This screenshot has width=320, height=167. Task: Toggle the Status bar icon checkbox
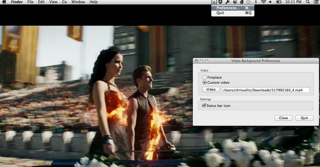pyautogui.click(x=204, y=106)
